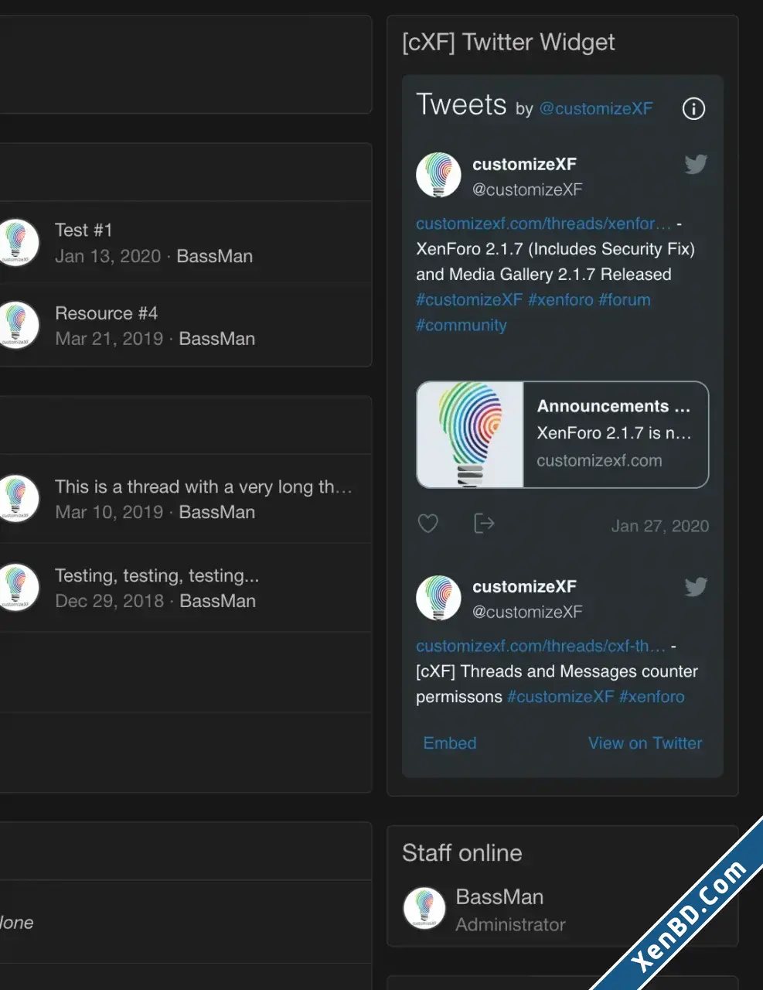Open #xenforo hashtag in second tweet

point(652,697)
